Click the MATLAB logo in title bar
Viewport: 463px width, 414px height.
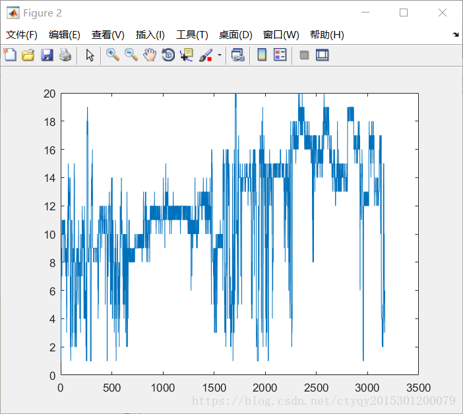13,13
